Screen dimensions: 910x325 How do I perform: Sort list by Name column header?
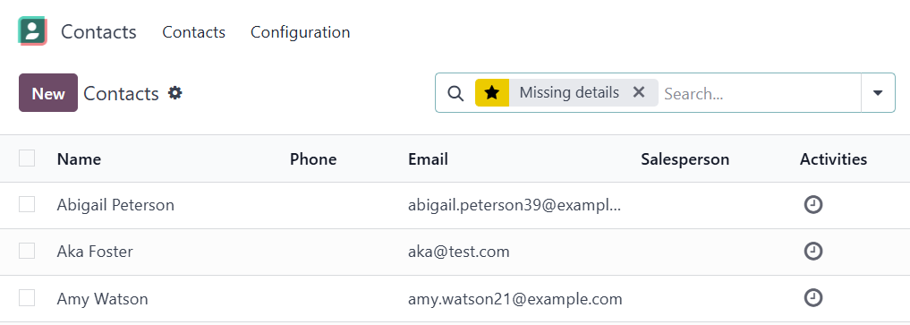coord(79,159)
